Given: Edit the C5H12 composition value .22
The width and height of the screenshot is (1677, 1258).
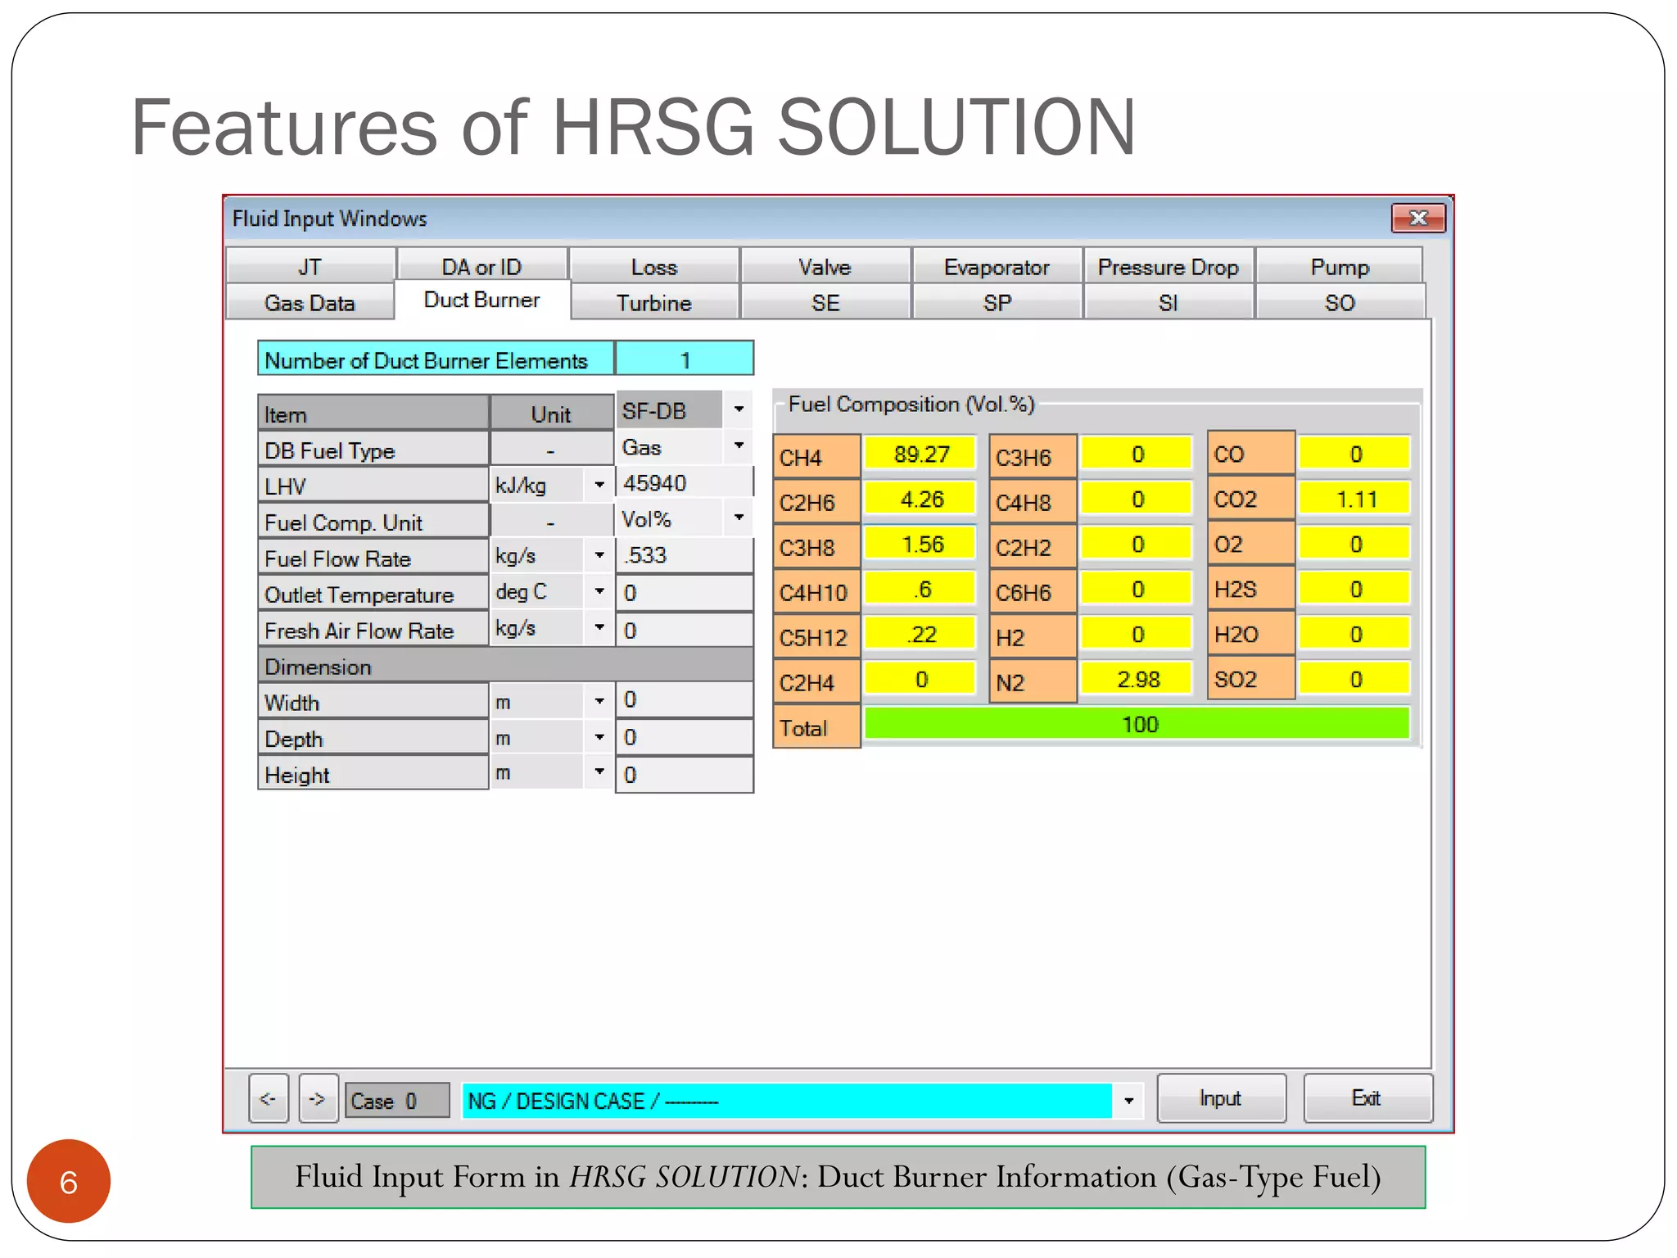Looking at the screenshot, I should pyautogui.click(x=920, y=634).
